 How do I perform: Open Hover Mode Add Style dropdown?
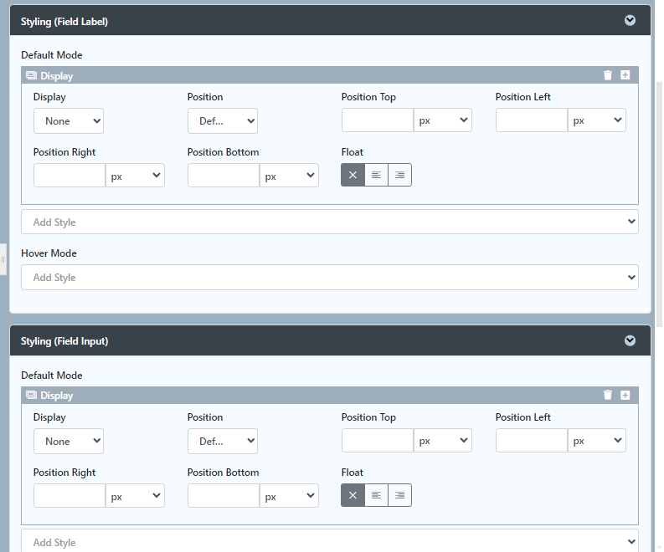(330, 278)
